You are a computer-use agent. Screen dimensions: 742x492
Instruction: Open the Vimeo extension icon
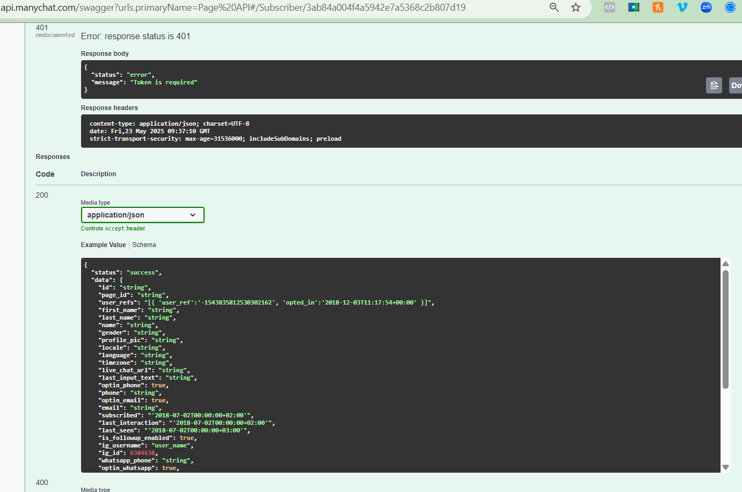coord(682,8)
